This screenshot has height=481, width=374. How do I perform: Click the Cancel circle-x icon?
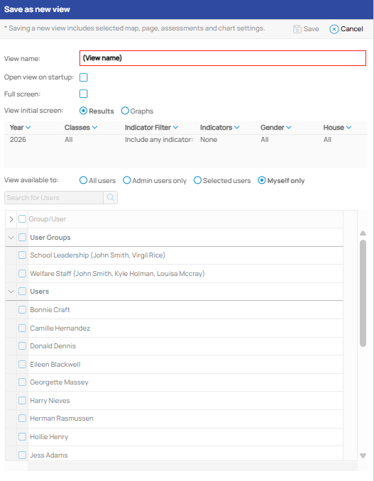pyautogui.click(x=334, y=29)
